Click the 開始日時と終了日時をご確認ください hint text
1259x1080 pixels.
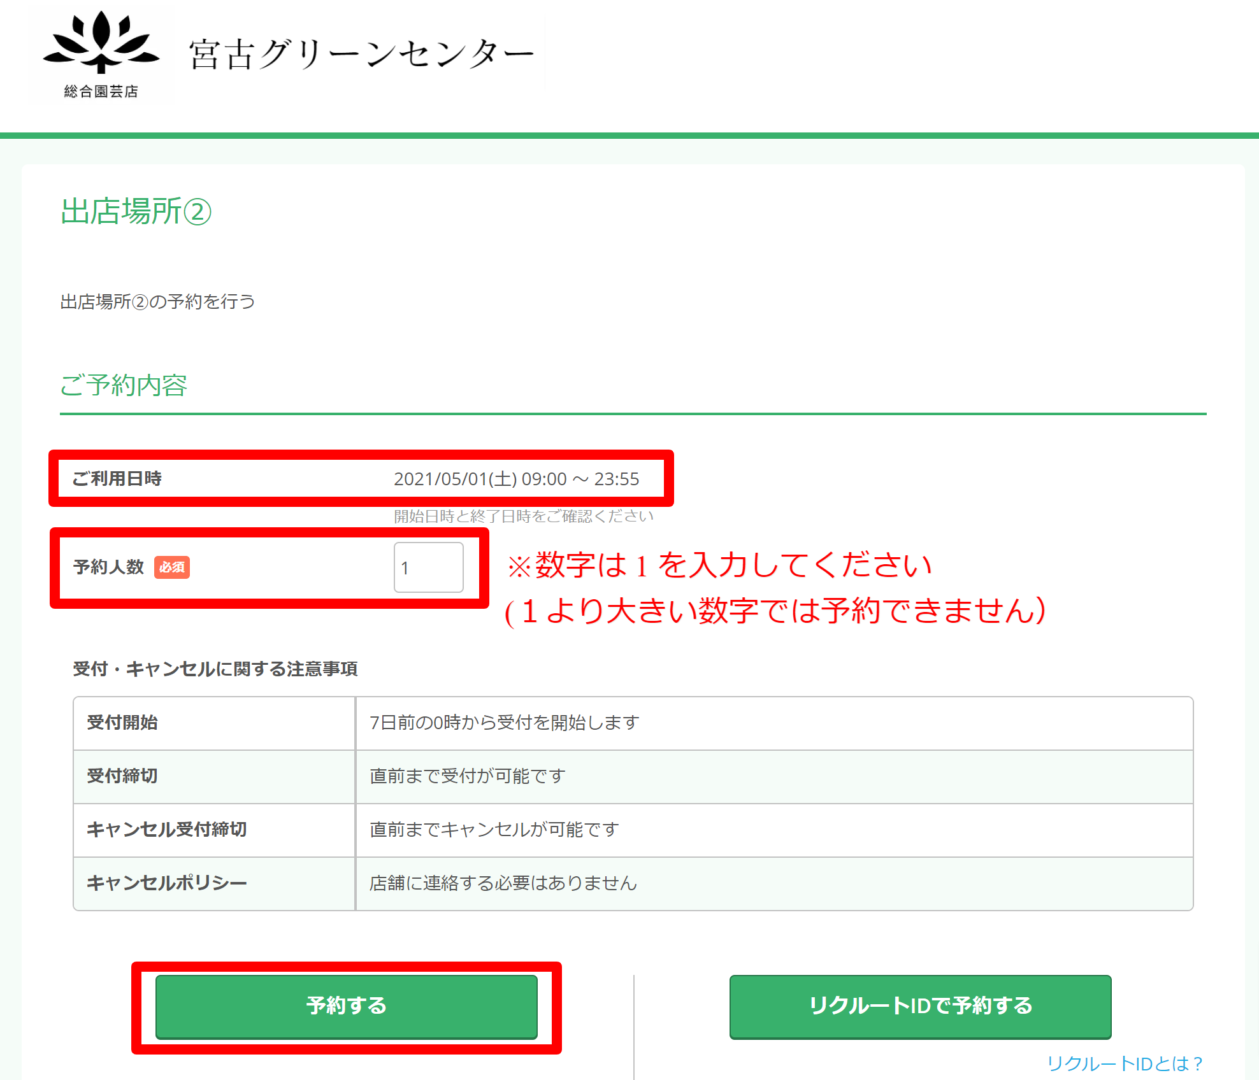pyautogui.click(x=524, y=516)
